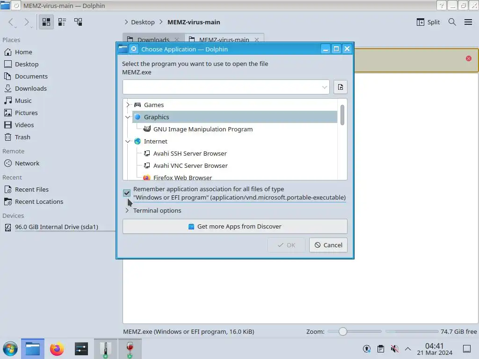Open the Windows-style start menu launcher

pyautogui.click(x=10, y=349)
